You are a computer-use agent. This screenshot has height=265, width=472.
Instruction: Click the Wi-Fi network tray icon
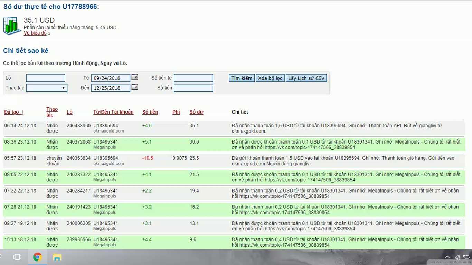click(x=457, y=257)
